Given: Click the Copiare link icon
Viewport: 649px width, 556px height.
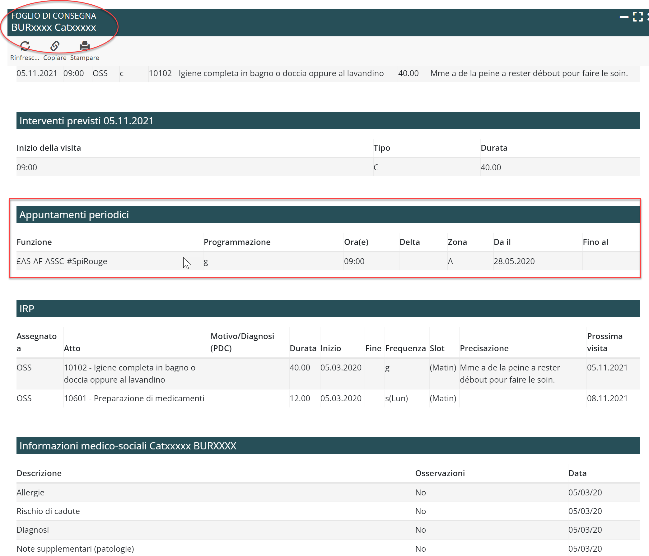Looking at the screenshot, I should 55,46.
